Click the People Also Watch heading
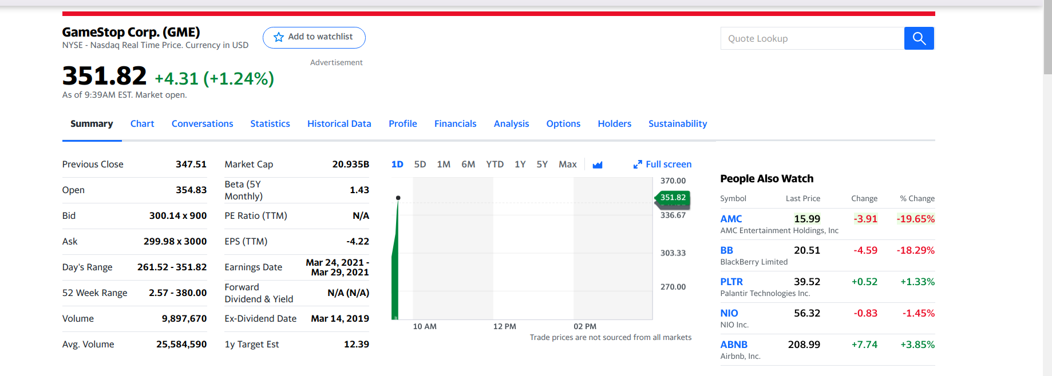Viewport: 1052px width, 376px height. point(767,179)
